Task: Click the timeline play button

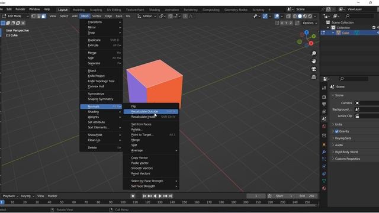Action: [160, 196]
